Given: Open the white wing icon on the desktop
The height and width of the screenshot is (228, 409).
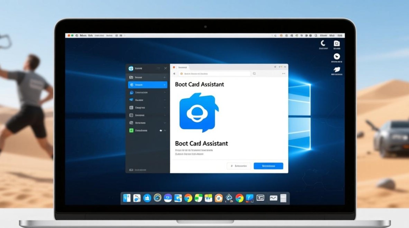Looking at the screenshot, I should click(337, 69).
